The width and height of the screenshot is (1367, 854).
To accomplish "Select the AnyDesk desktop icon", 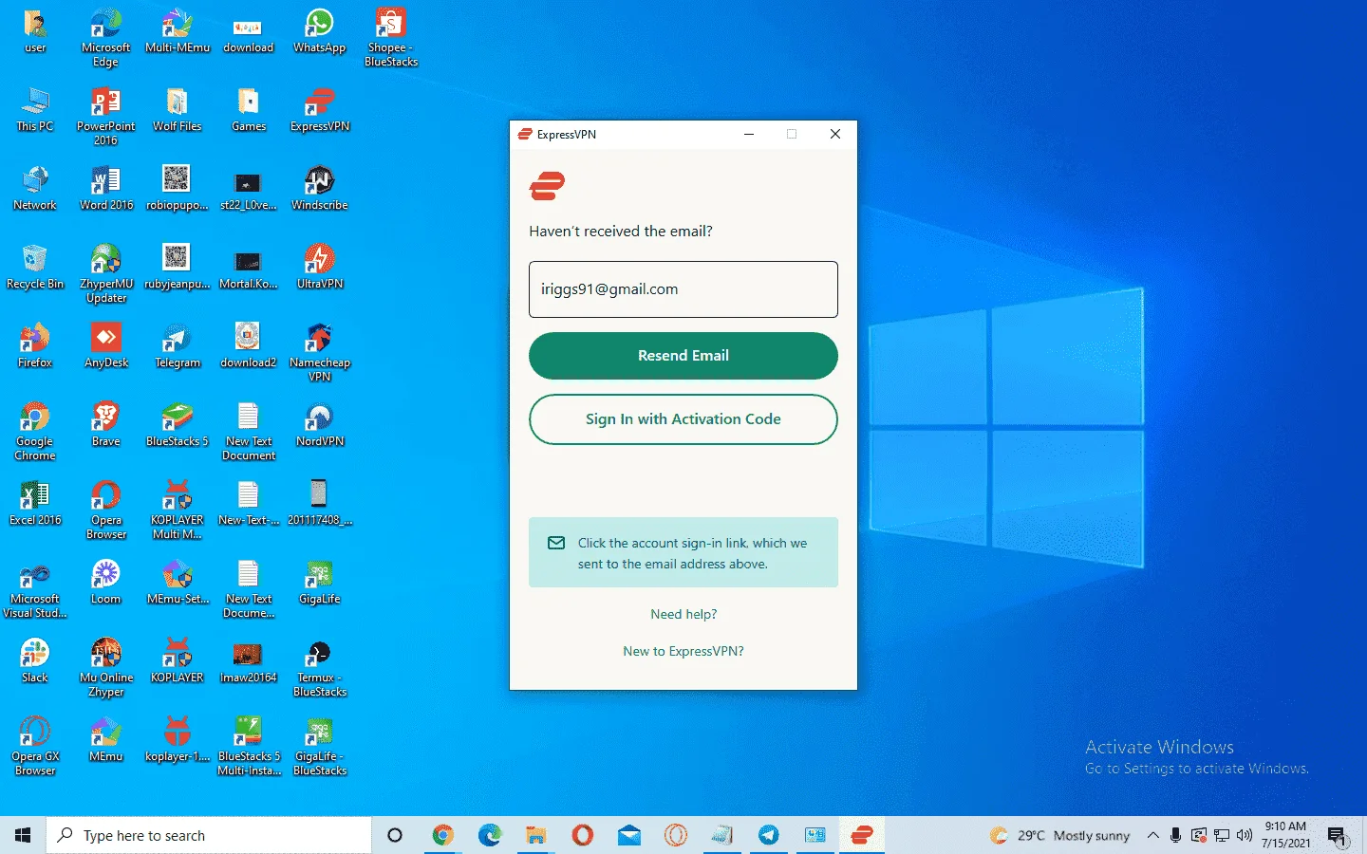I will (106, 345).
